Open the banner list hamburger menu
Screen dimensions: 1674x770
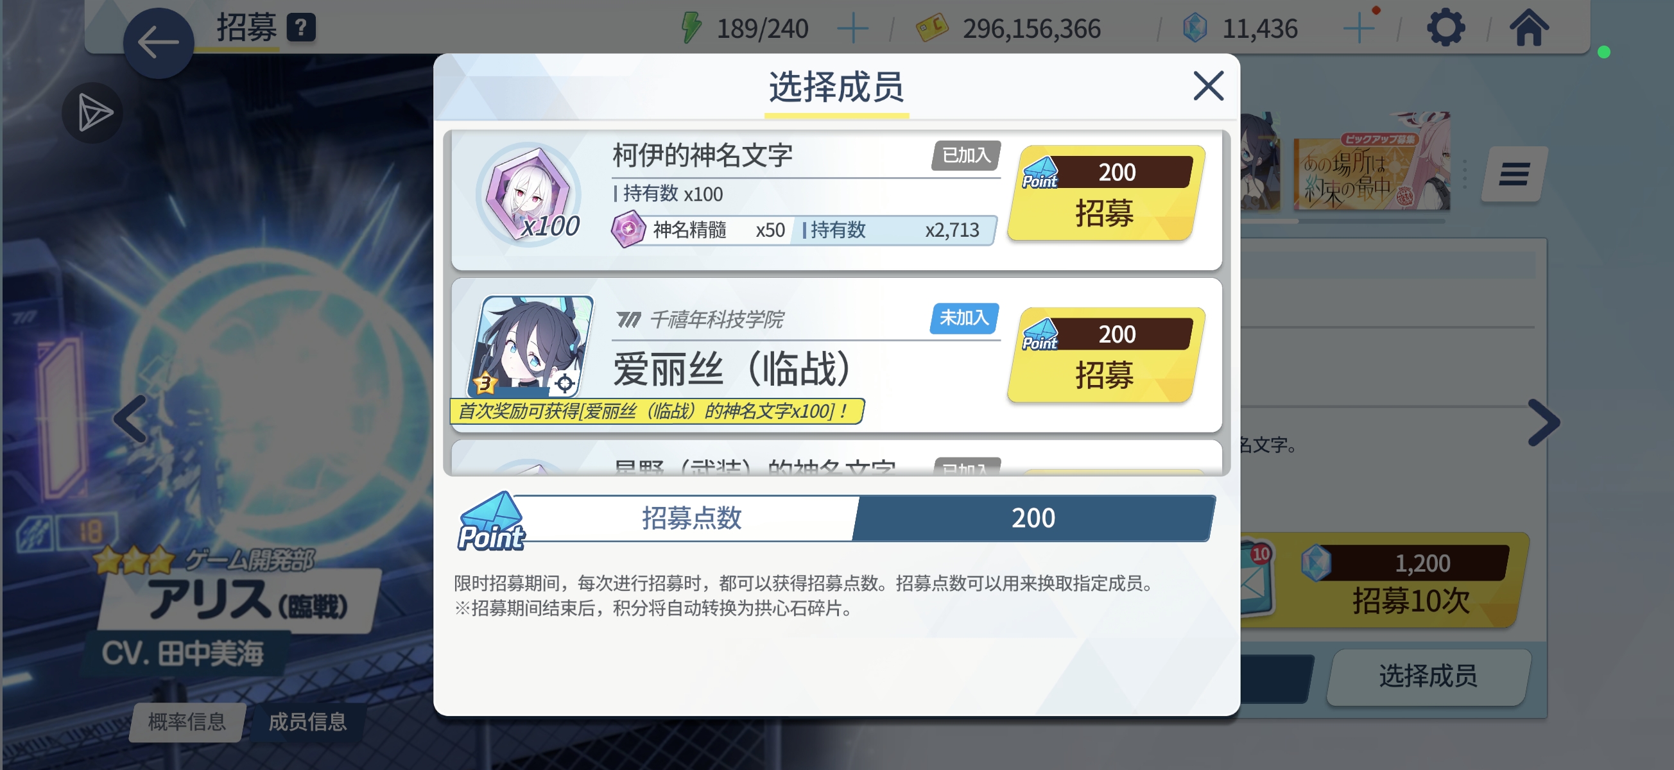coord(1514,174)
